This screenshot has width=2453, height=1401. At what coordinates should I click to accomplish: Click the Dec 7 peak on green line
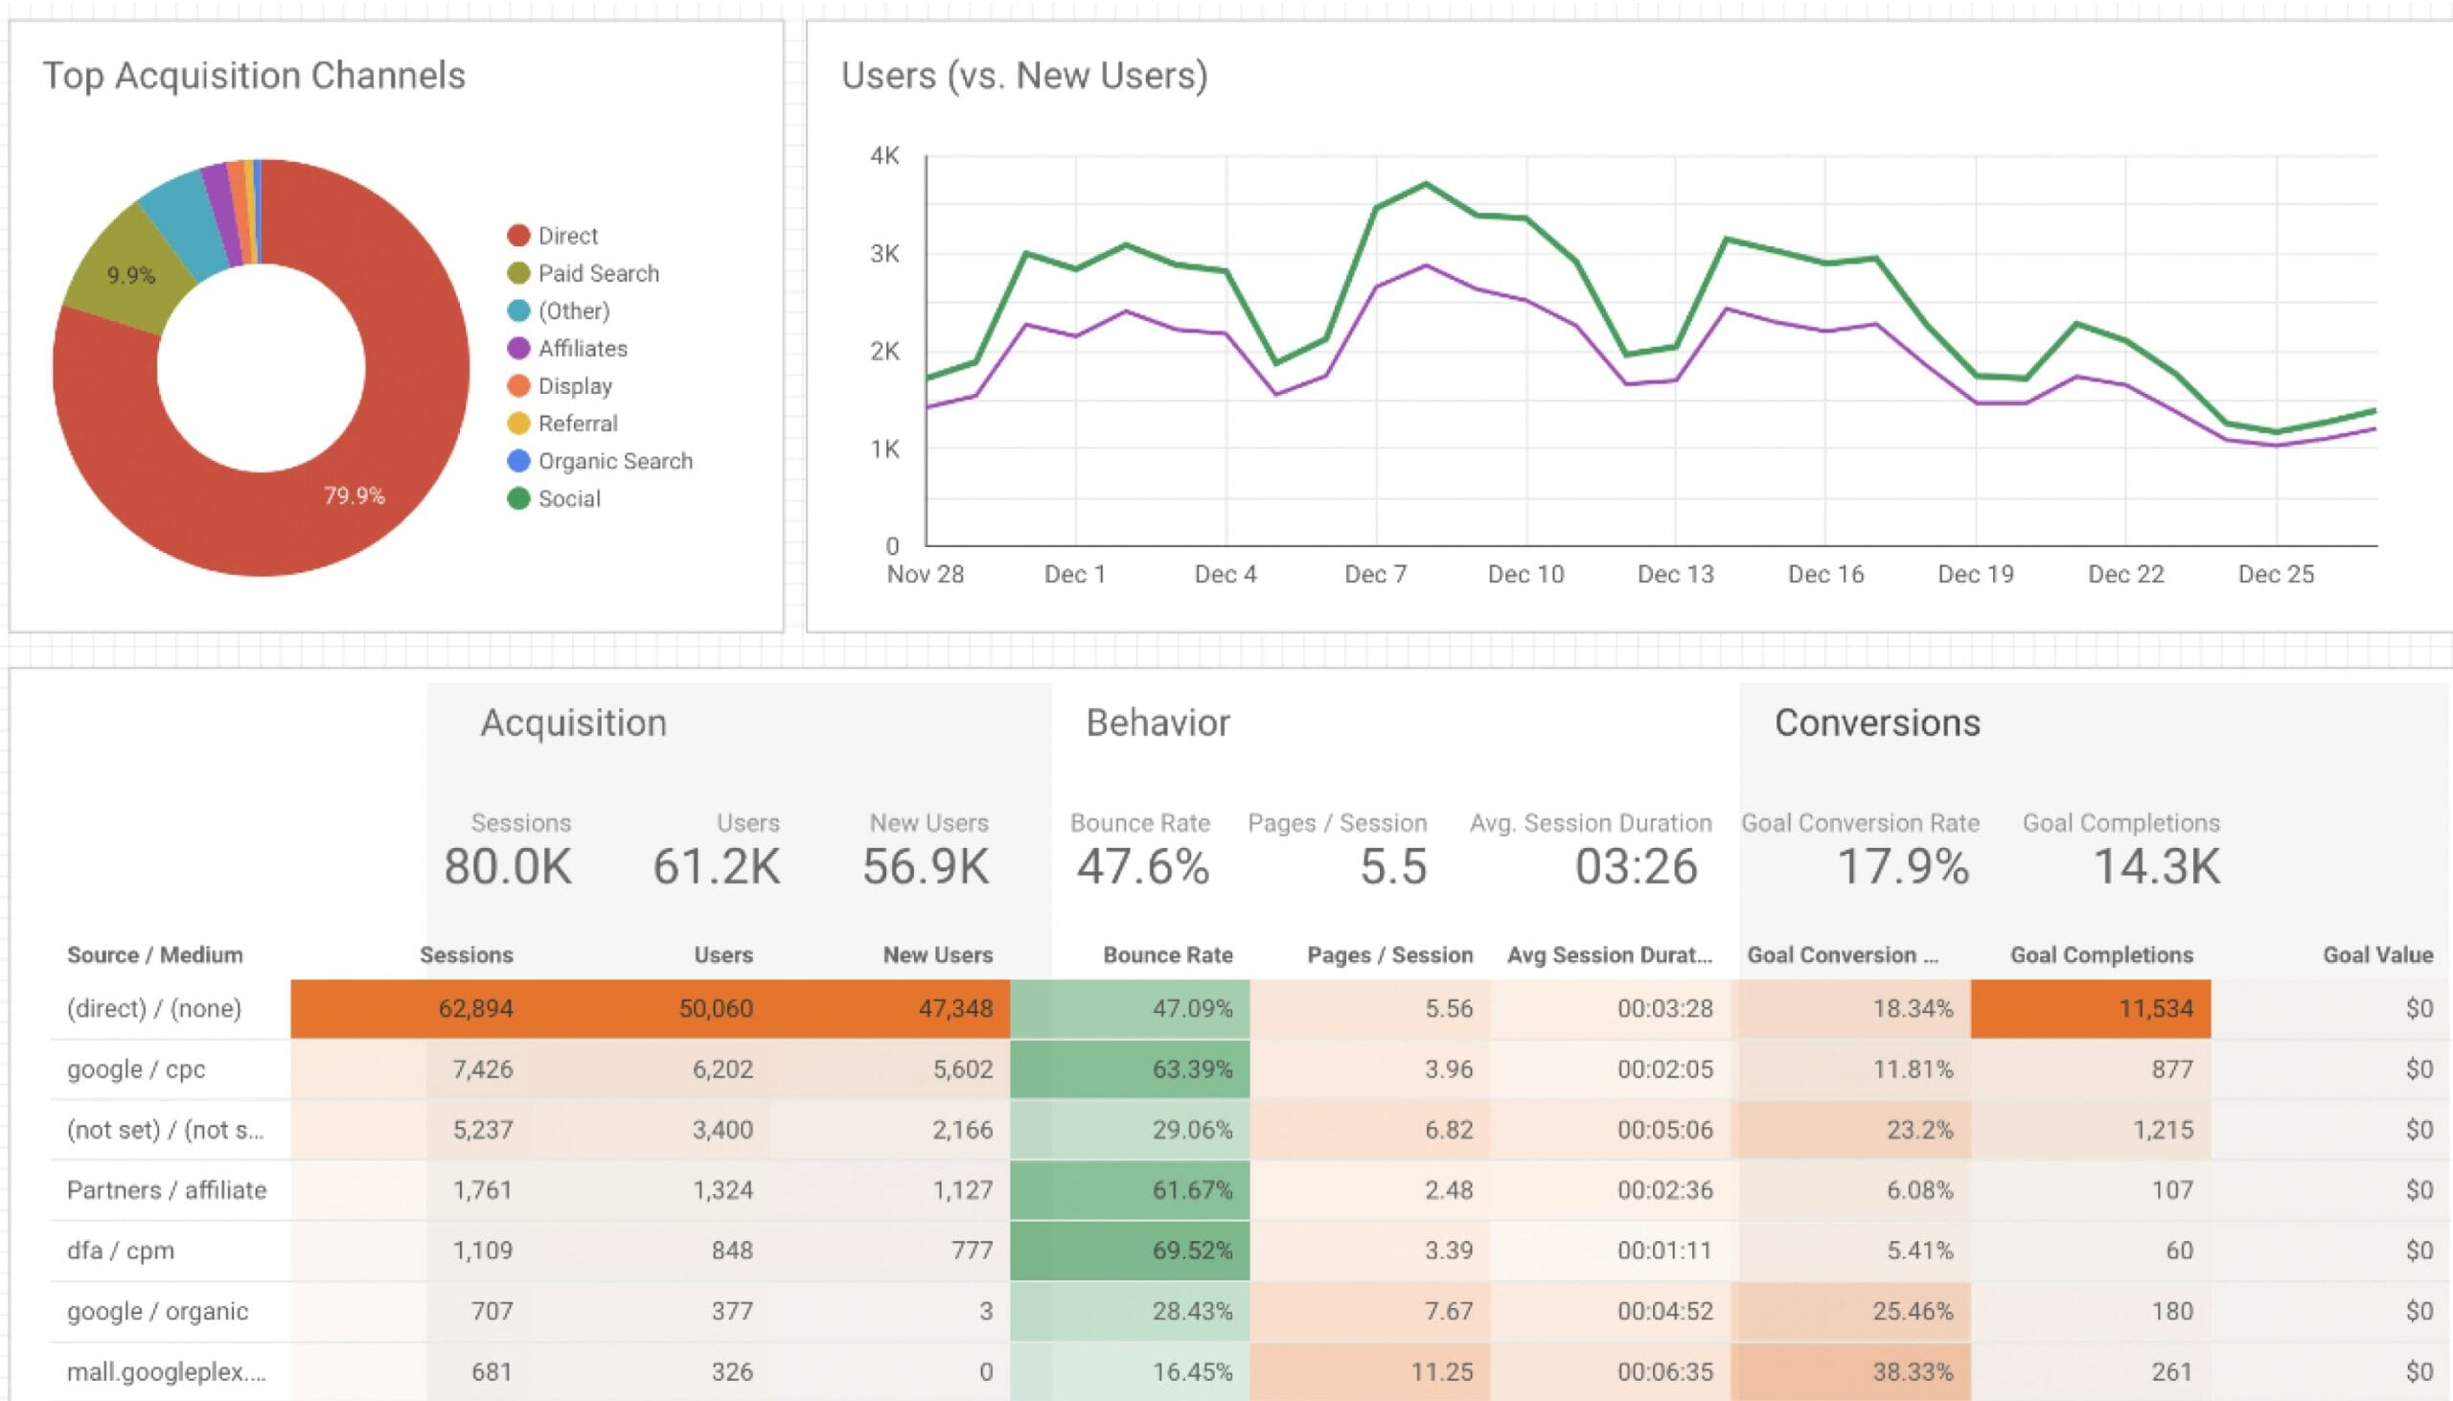[1426, 184]
